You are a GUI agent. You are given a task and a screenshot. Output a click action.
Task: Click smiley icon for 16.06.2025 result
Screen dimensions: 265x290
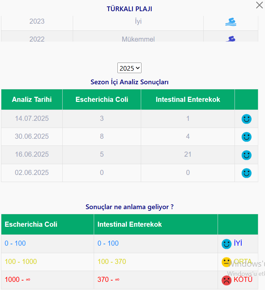(x=246, y=155)
